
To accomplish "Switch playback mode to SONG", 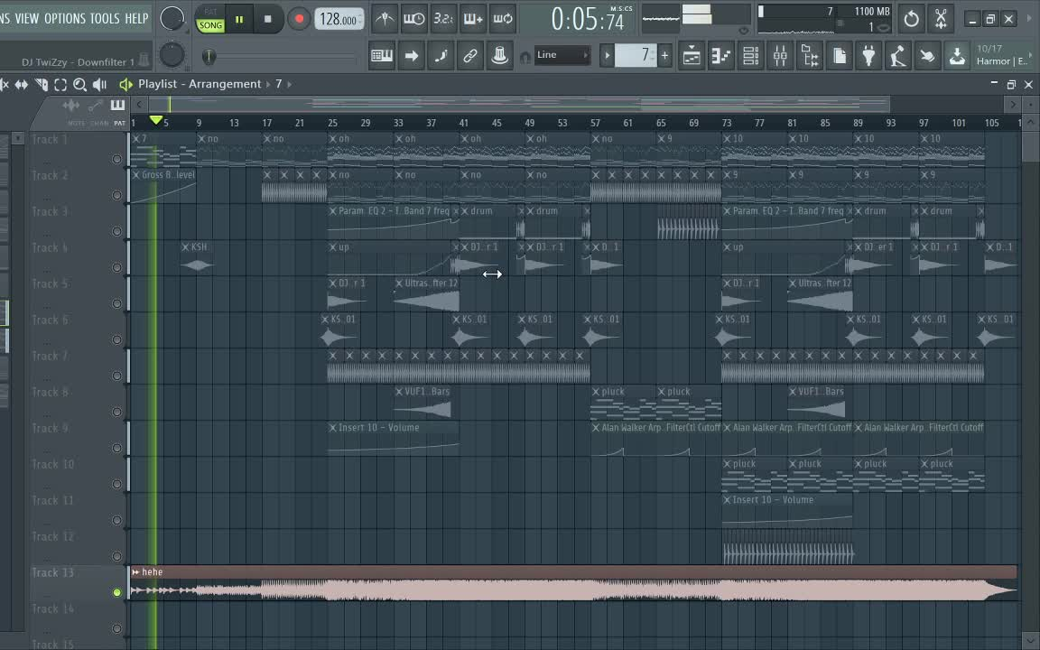I will point(209,25).
